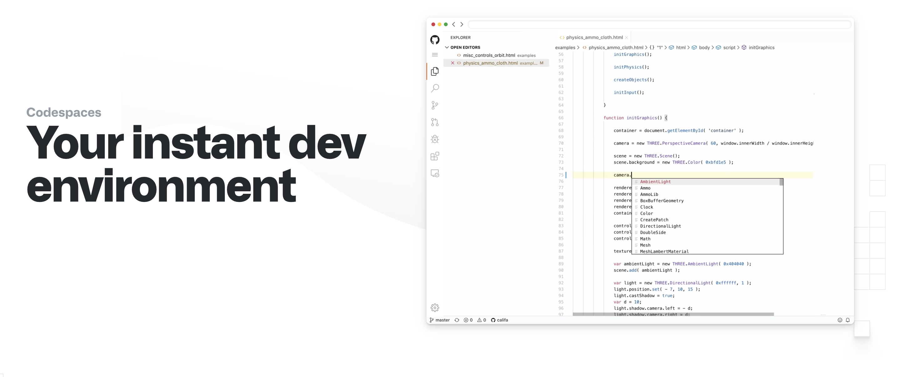
Task: Select AmbientLight autocomplete suggestion
Action: point(706,182)
